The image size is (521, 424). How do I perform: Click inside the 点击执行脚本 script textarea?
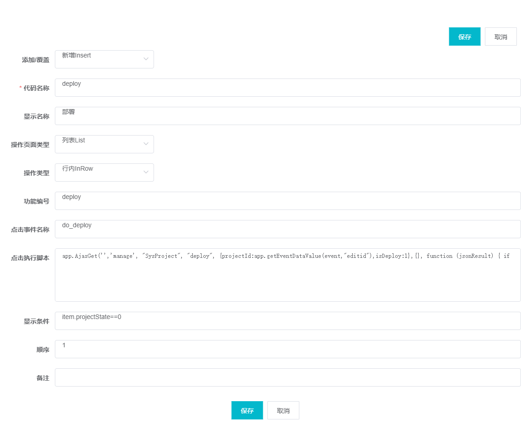click(x=288, y=275)
